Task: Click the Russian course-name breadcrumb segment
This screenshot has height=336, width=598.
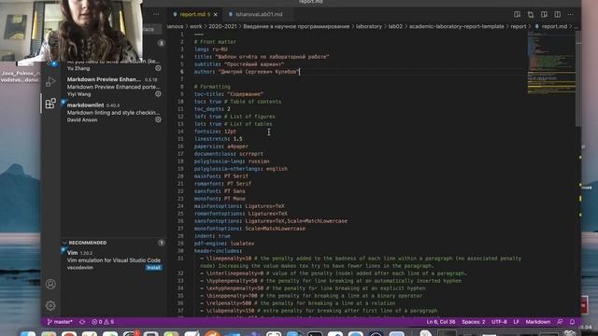Action: tap(296, 27)
